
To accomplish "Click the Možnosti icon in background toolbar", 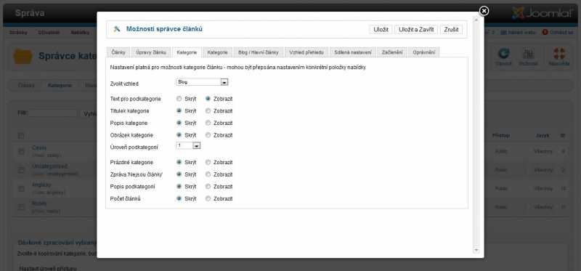I will [529, 57].
